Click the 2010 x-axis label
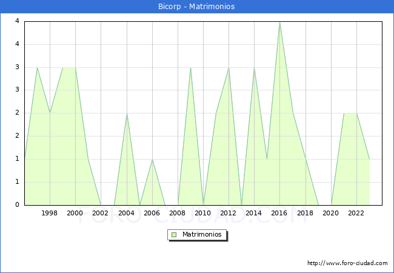This screenshot has width=394, height=273. click(x=203, y=213)
